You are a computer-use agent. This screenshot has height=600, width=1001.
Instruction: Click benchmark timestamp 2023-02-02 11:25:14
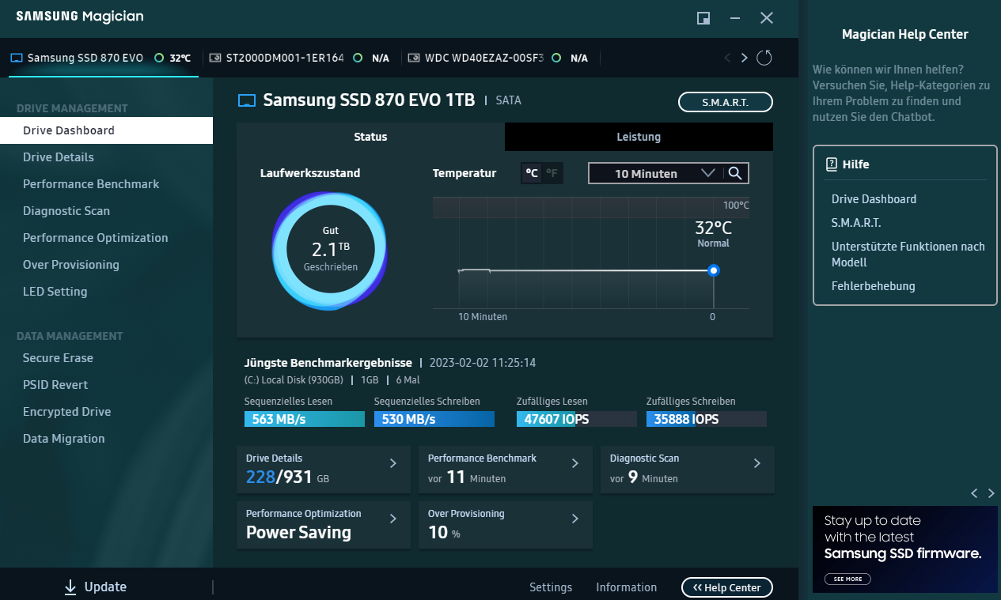point(483,363)
